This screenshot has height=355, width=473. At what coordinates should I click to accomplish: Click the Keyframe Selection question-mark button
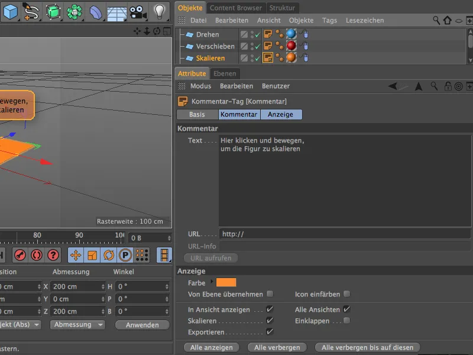coord(53,256)
